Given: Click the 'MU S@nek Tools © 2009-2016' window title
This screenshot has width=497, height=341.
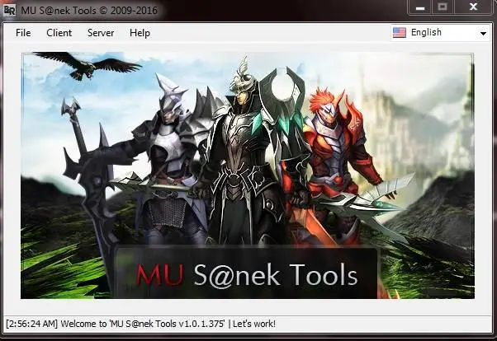Looking at the screenshot, I should coord(89,11).
